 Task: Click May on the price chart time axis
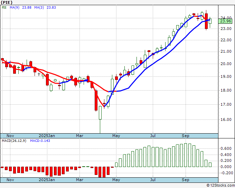click(x=116, y=136)
